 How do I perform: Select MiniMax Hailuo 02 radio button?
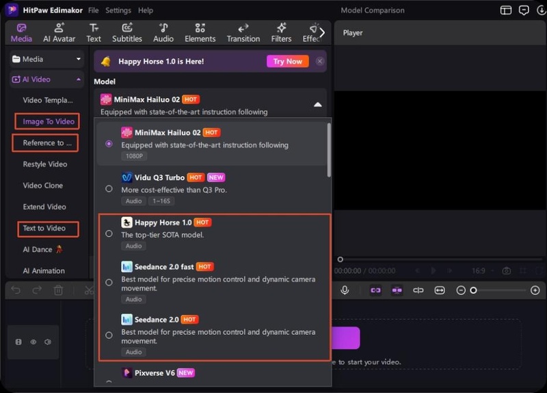[109, 144]
